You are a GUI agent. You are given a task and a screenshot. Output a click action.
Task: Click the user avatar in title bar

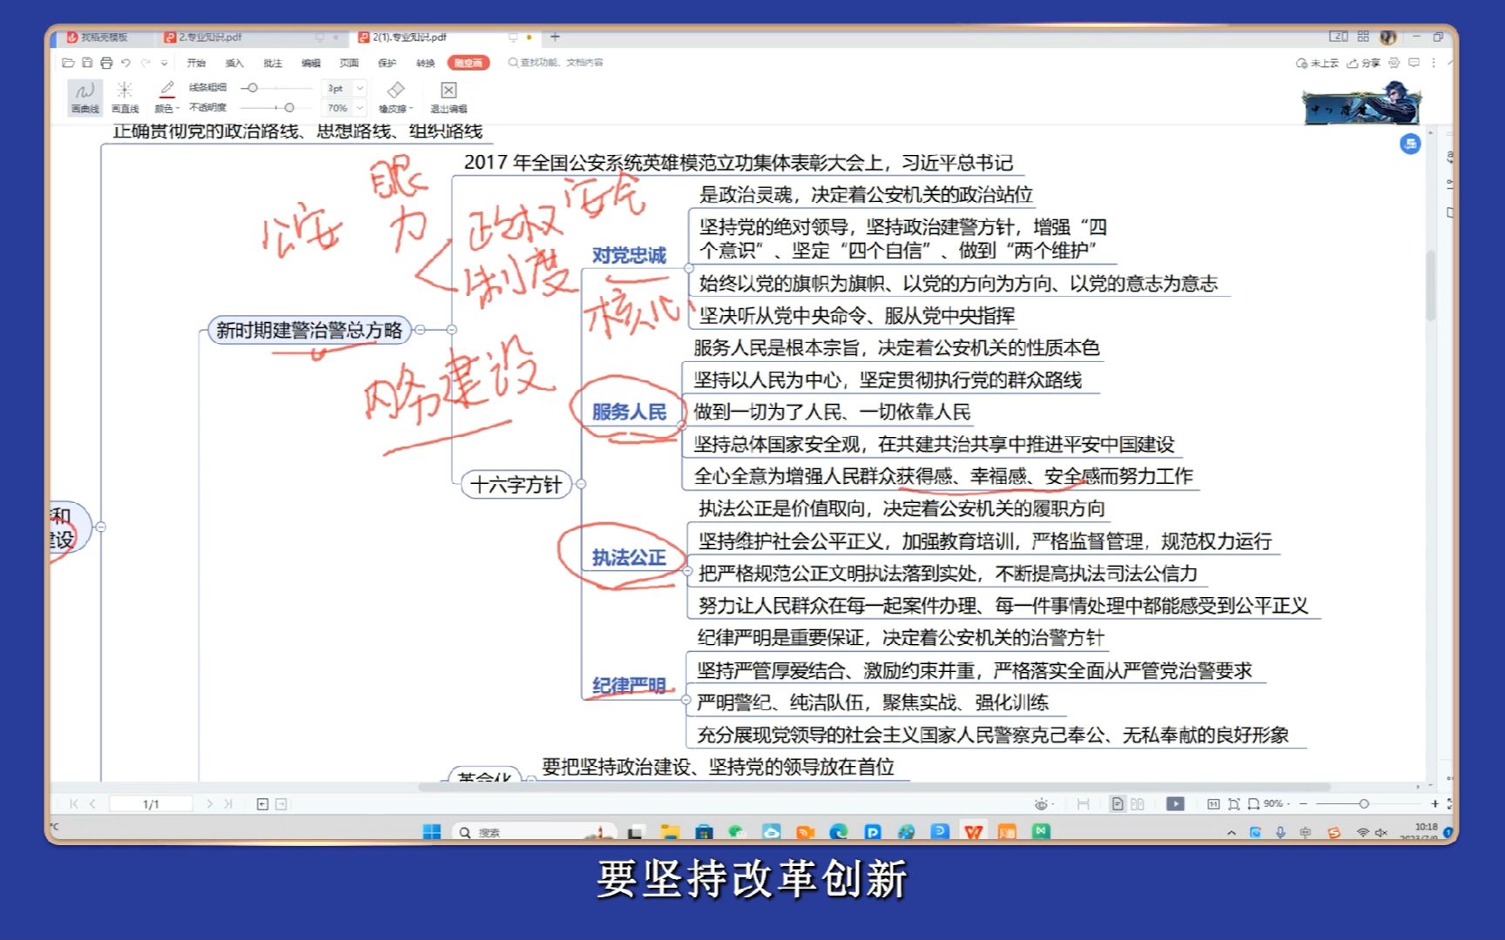(x=1388, y=37)
